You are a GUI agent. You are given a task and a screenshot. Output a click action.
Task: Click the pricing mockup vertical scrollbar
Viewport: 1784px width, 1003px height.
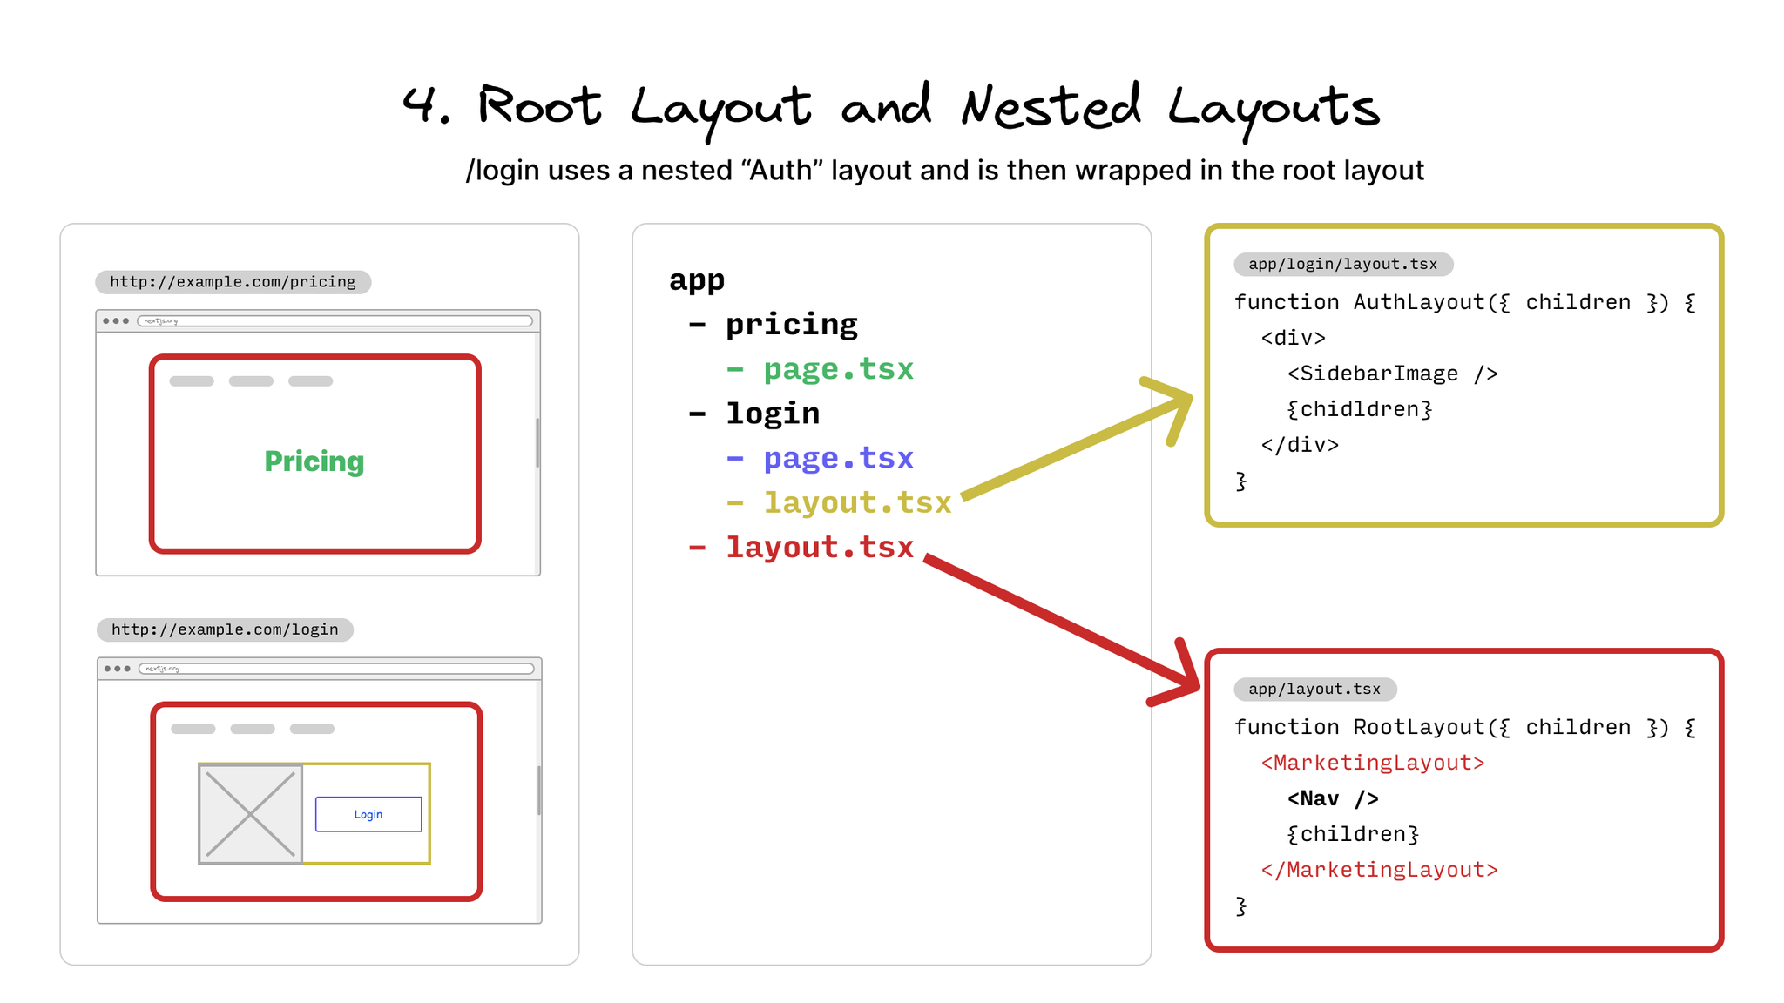click(x=537, y=442)
